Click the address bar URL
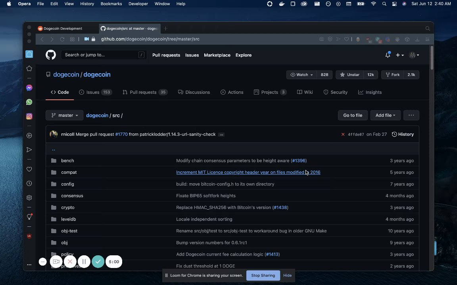Image resolution: width=457 pixels, height=285 pixels. (150, 39)
